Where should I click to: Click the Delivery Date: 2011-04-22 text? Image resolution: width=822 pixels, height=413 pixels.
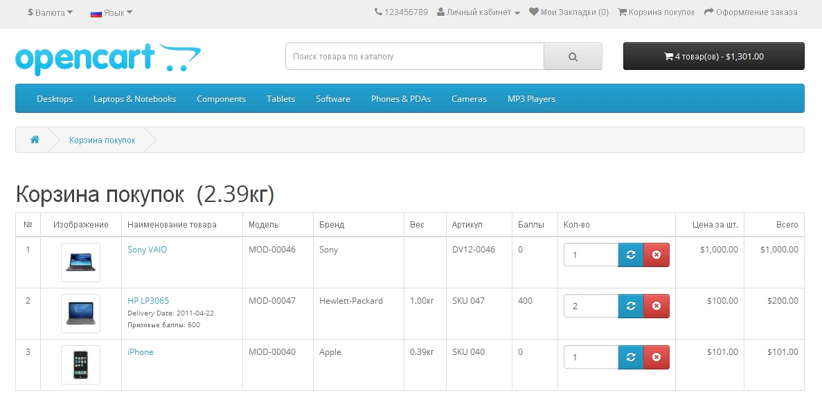tap(170, 313)
